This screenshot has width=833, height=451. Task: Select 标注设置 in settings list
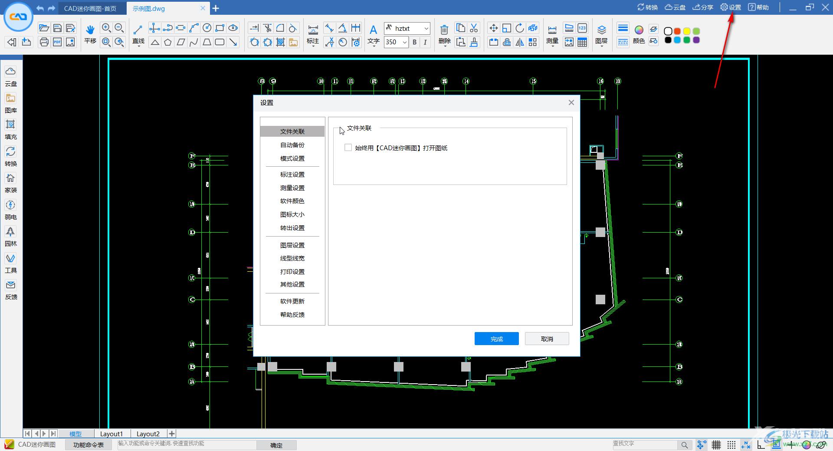[x=292, y=174]
